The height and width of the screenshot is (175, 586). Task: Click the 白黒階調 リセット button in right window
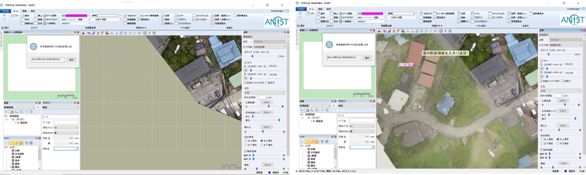coord(563,101)
